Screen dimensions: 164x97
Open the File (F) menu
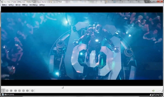pos(4,5)
